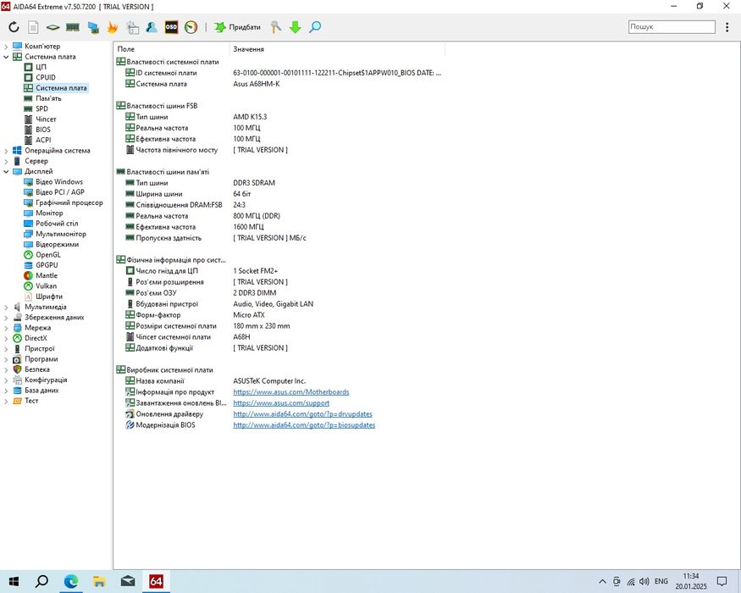The image size is (741, 593).
Task: Open the asus.com/Motherboards link
Action: 291,392
